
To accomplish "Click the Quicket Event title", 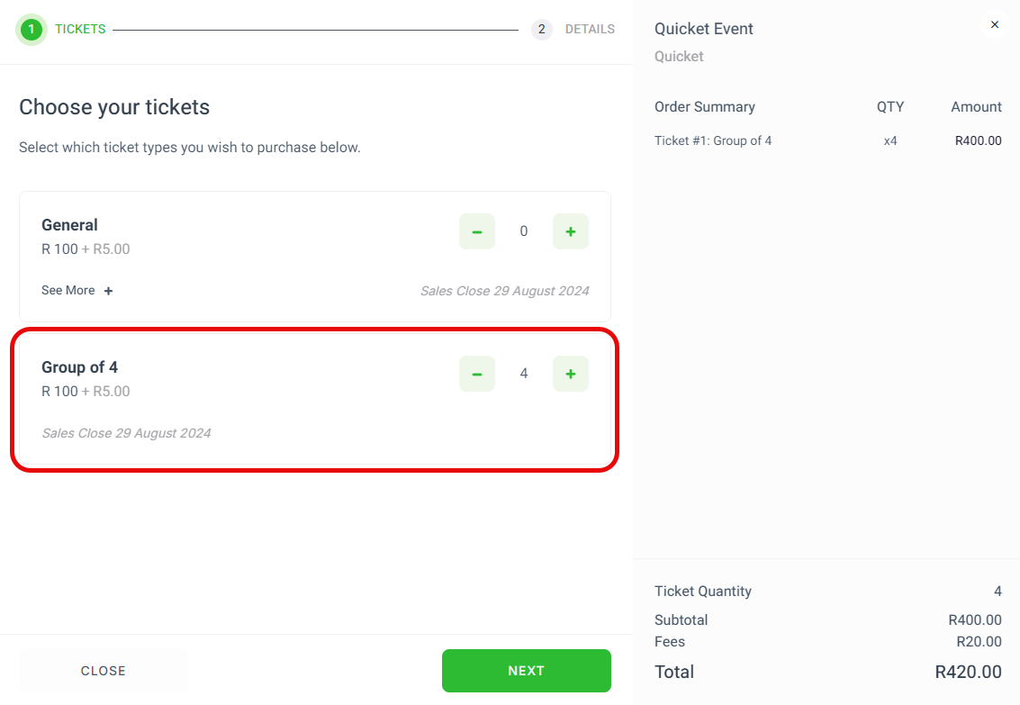I will tap(703, 29).
